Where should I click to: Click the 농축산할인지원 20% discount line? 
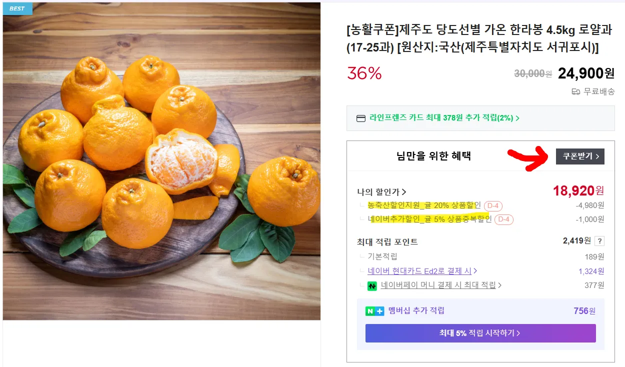(424, 205)
